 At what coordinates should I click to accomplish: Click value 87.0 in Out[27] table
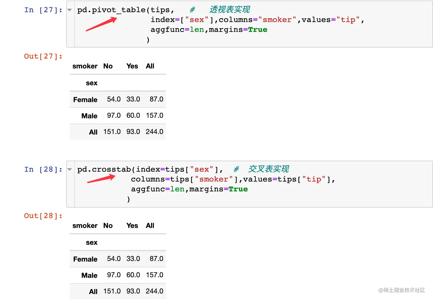click(x=156, y=99)
